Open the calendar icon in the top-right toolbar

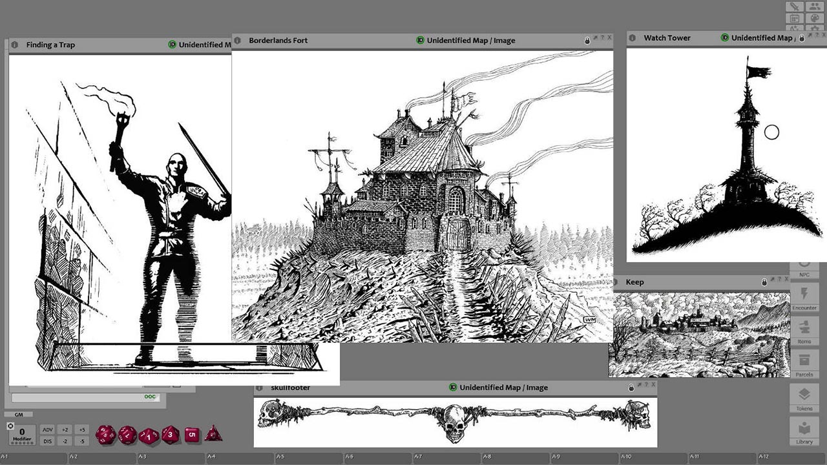tap(793, 18)
